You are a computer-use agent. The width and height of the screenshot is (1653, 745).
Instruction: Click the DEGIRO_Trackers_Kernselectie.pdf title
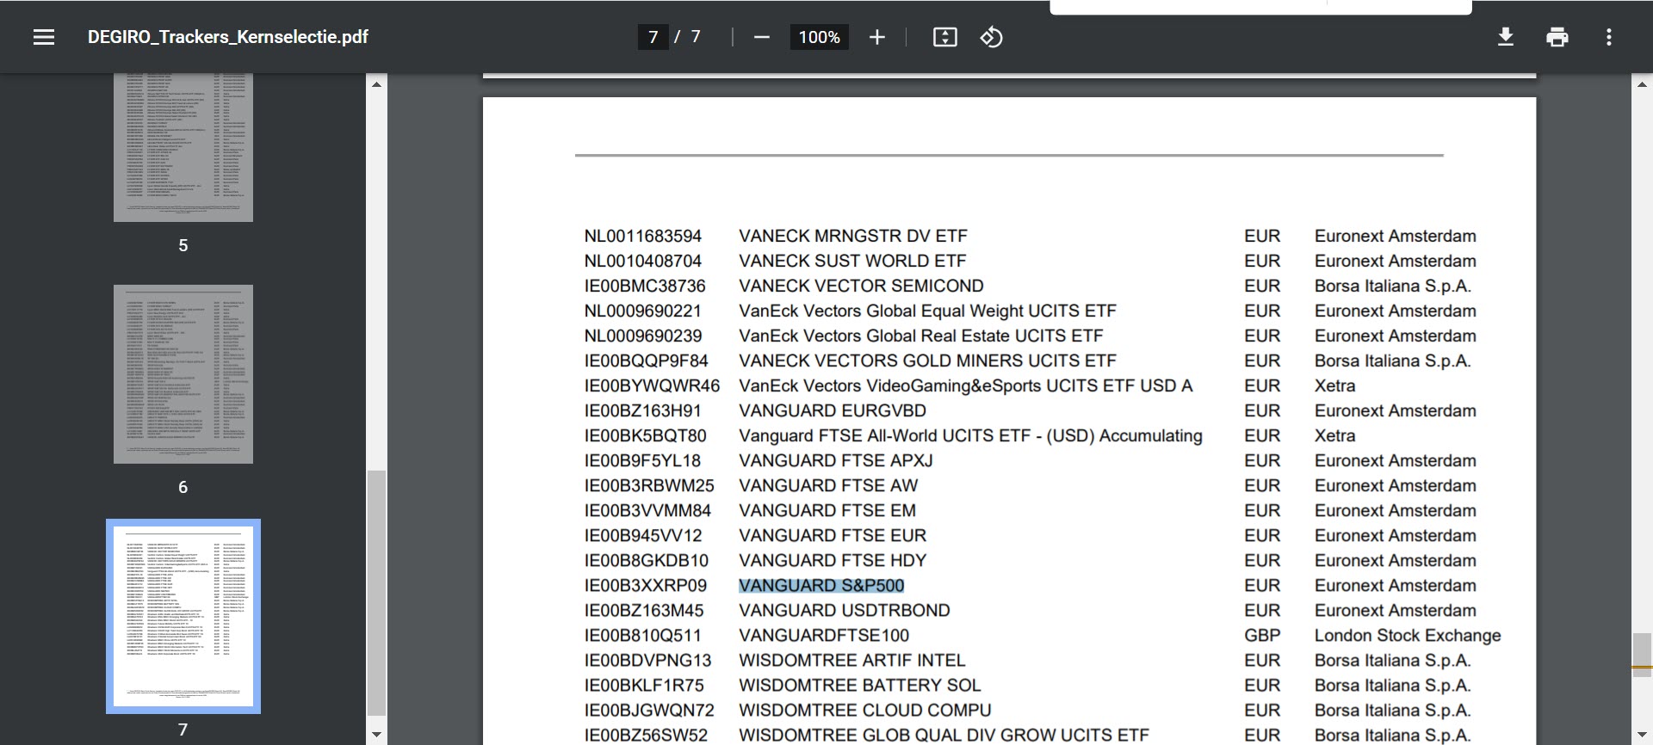tap(228, 37)
